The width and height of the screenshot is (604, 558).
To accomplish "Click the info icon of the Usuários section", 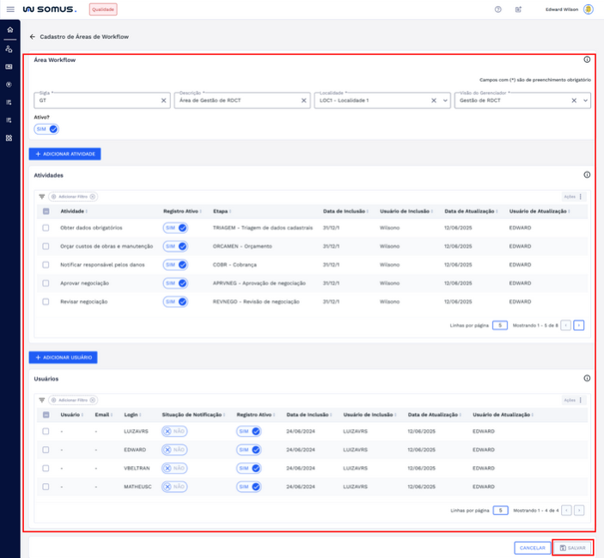I will (x=587, y=378).
